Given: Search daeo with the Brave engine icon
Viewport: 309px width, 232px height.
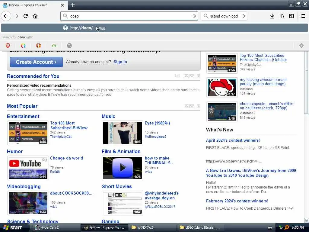Looking at the screenshot, I should (x=8, y=46).
